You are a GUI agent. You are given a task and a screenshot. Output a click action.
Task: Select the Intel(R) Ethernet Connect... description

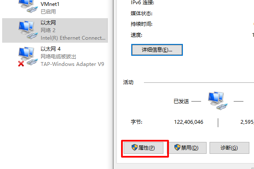[x=73, y=38]
